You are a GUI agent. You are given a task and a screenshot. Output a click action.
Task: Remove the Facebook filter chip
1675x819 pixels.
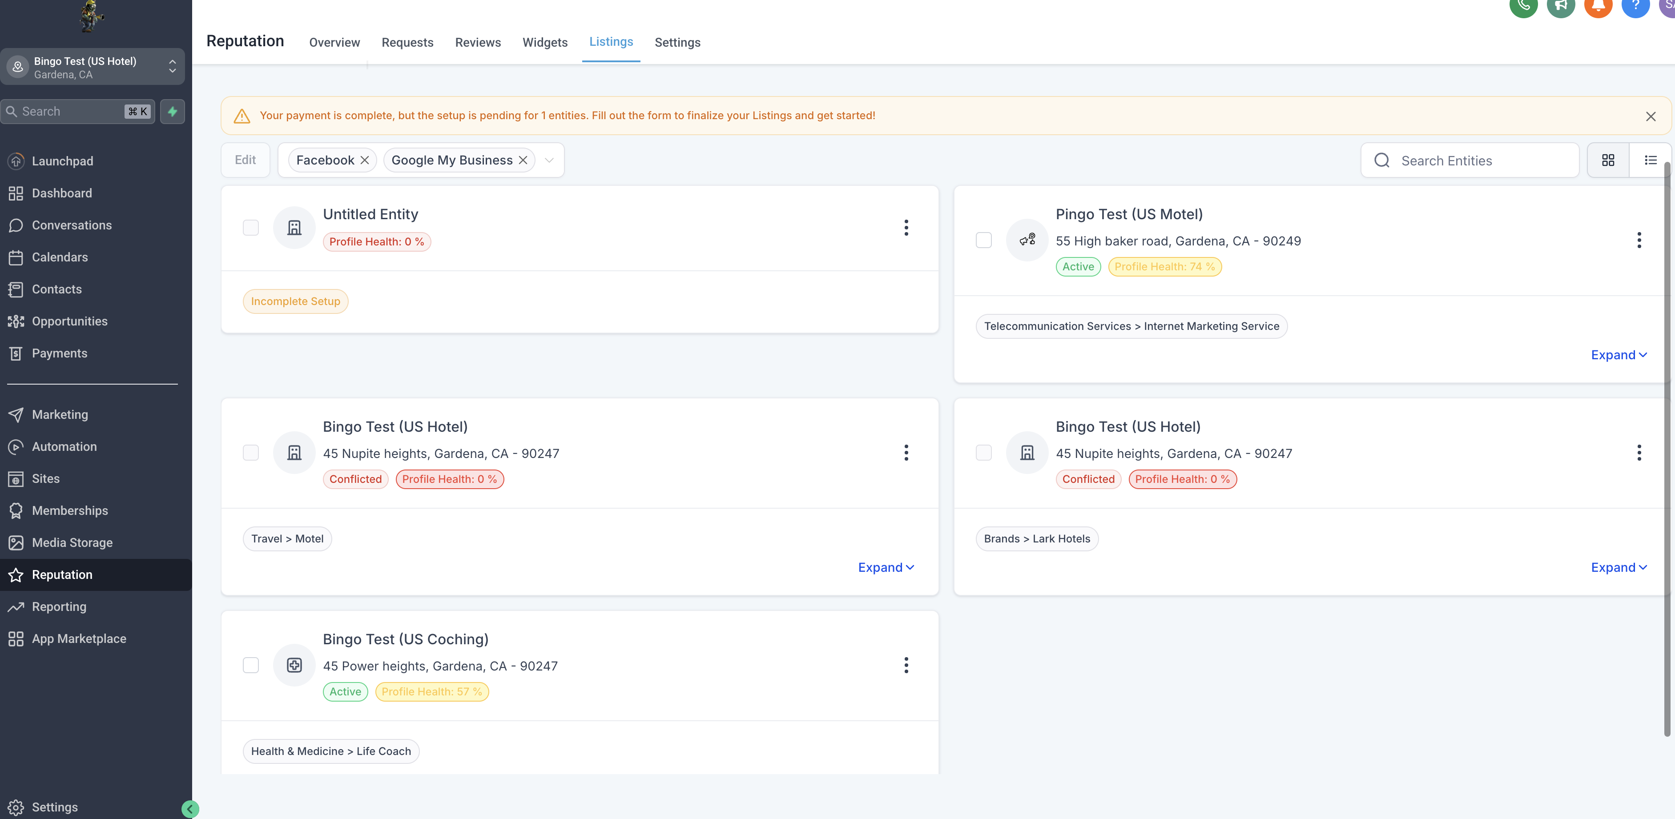click(x=365, y=161)
